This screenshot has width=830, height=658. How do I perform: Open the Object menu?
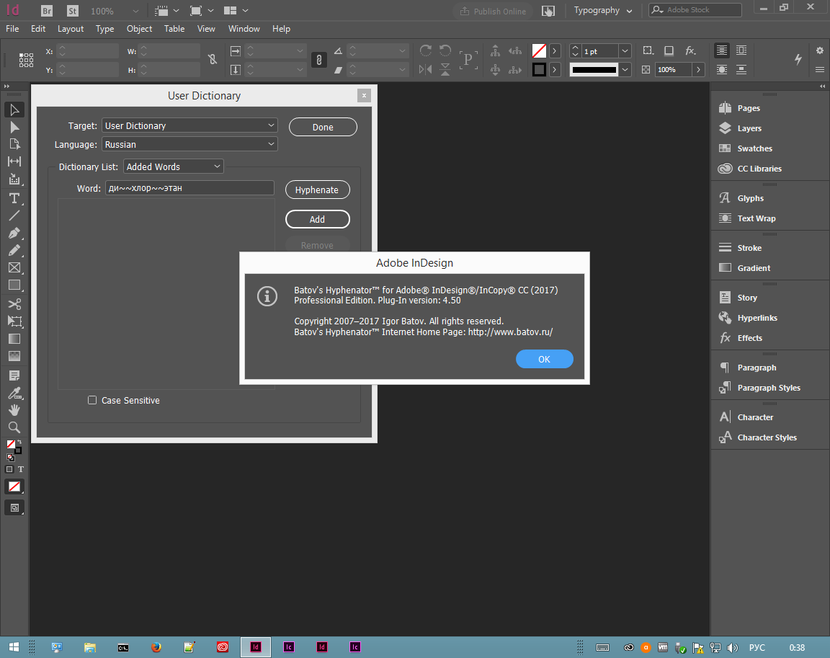click(139, 29)
